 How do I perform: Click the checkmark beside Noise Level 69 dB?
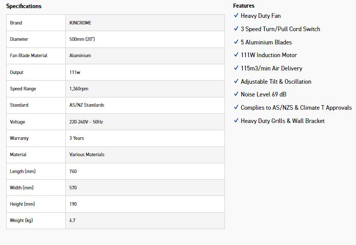[236, 94]
